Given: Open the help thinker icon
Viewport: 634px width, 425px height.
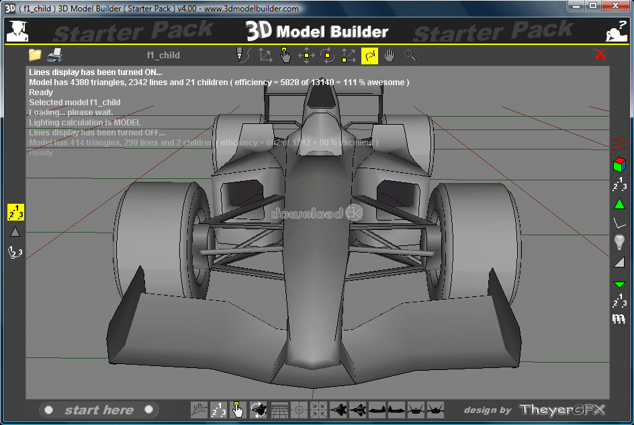Looking at the screenshot, I should point(617,31).
